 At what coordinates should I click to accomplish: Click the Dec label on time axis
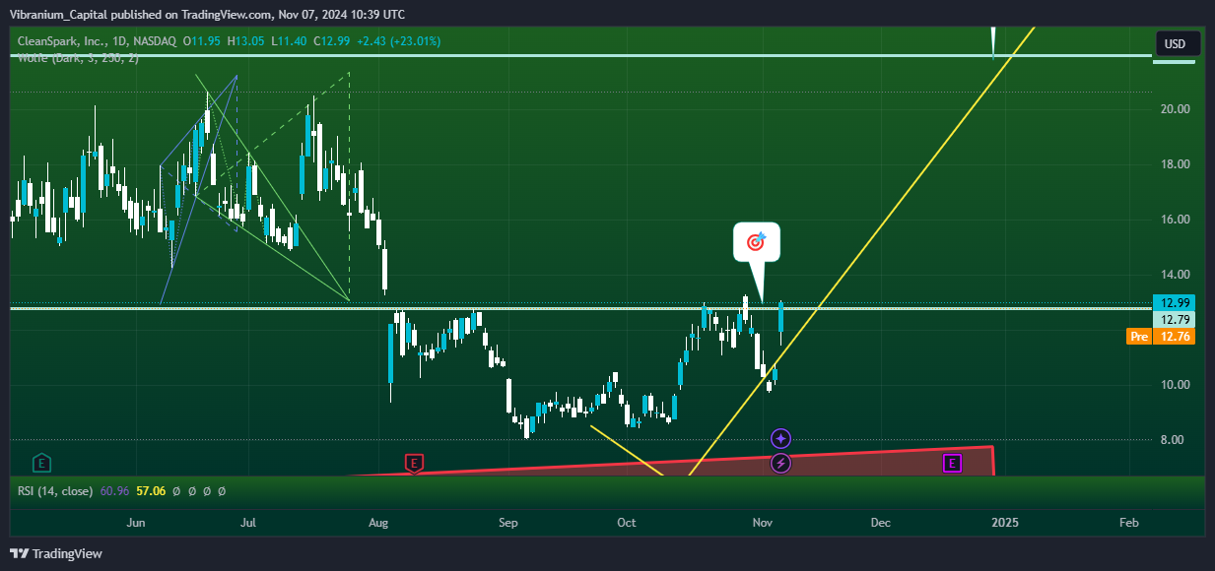[880, 523]
